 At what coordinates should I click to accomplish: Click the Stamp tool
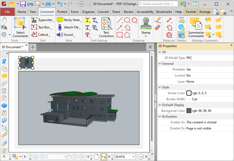pos(146,26)
